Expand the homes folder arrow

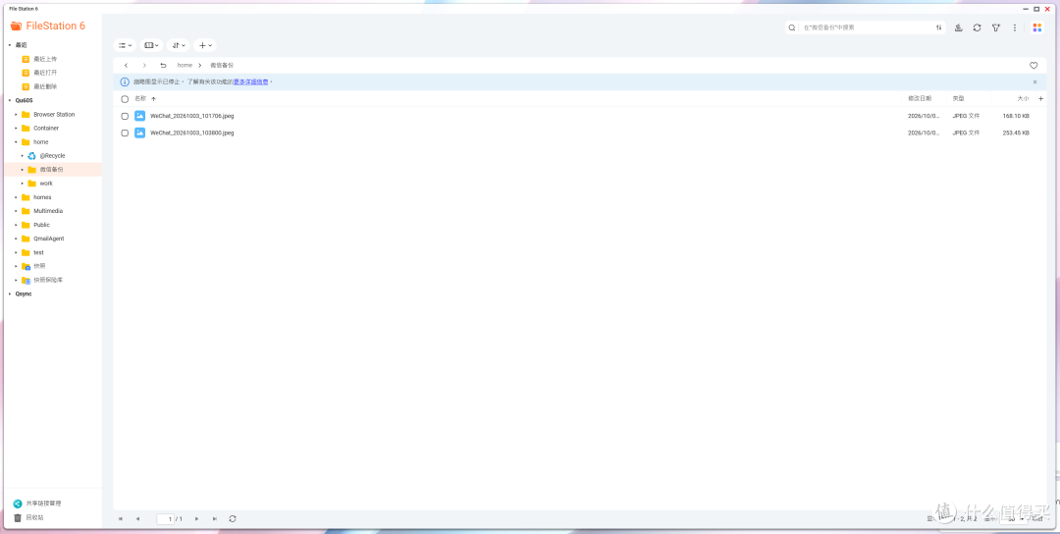point(17,197)
